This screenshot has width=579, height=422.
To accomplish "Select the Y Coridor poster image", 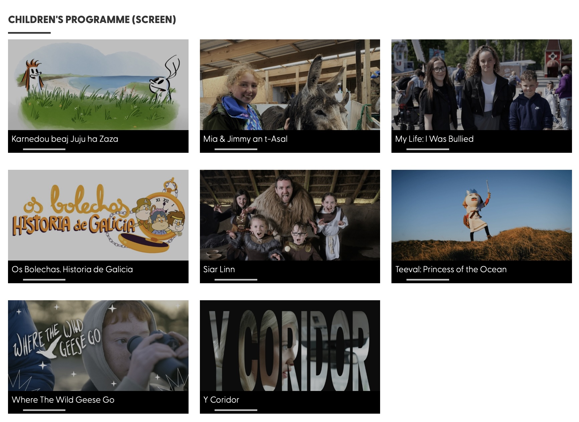I will coord(290,346).
